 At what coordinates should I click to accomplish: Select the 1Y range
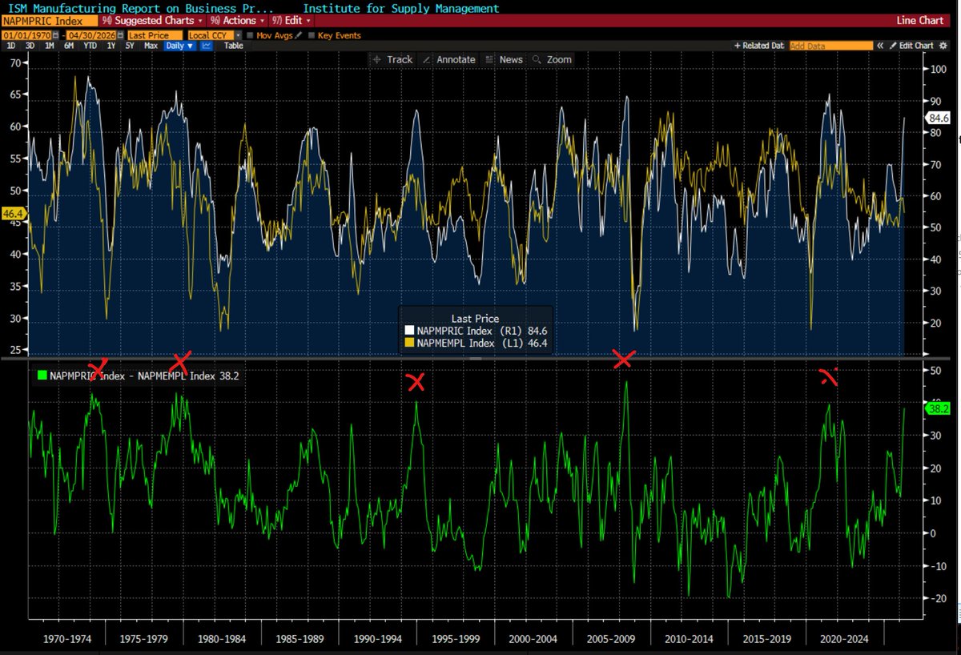click(111, 46)
